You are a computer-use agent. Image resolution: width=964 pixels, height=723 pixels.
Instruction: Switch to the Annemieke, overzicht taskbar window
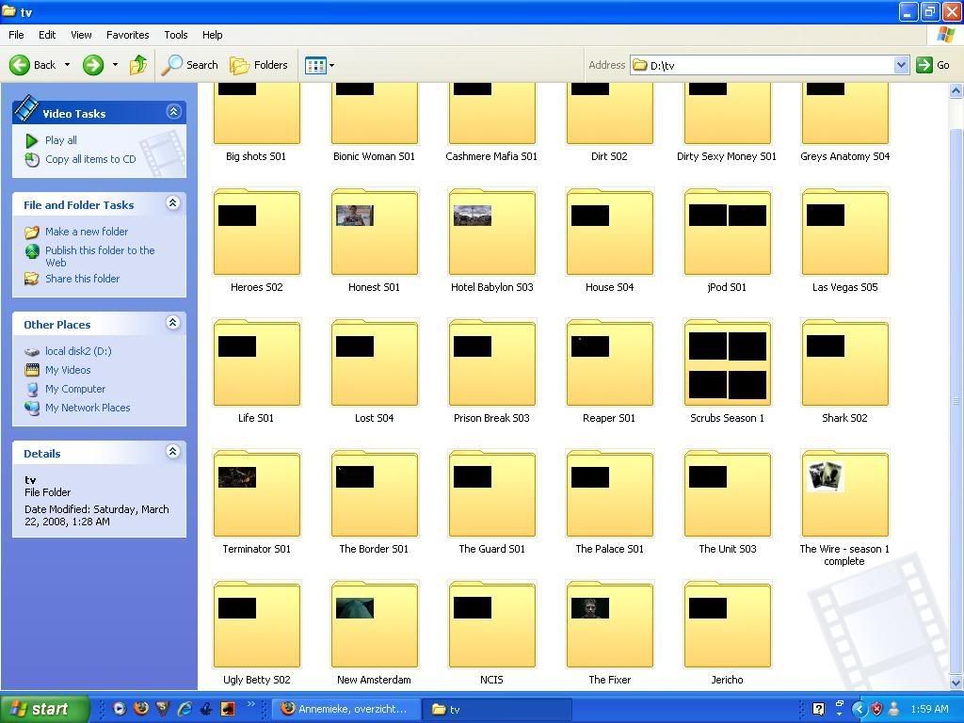tap(346, 709)
